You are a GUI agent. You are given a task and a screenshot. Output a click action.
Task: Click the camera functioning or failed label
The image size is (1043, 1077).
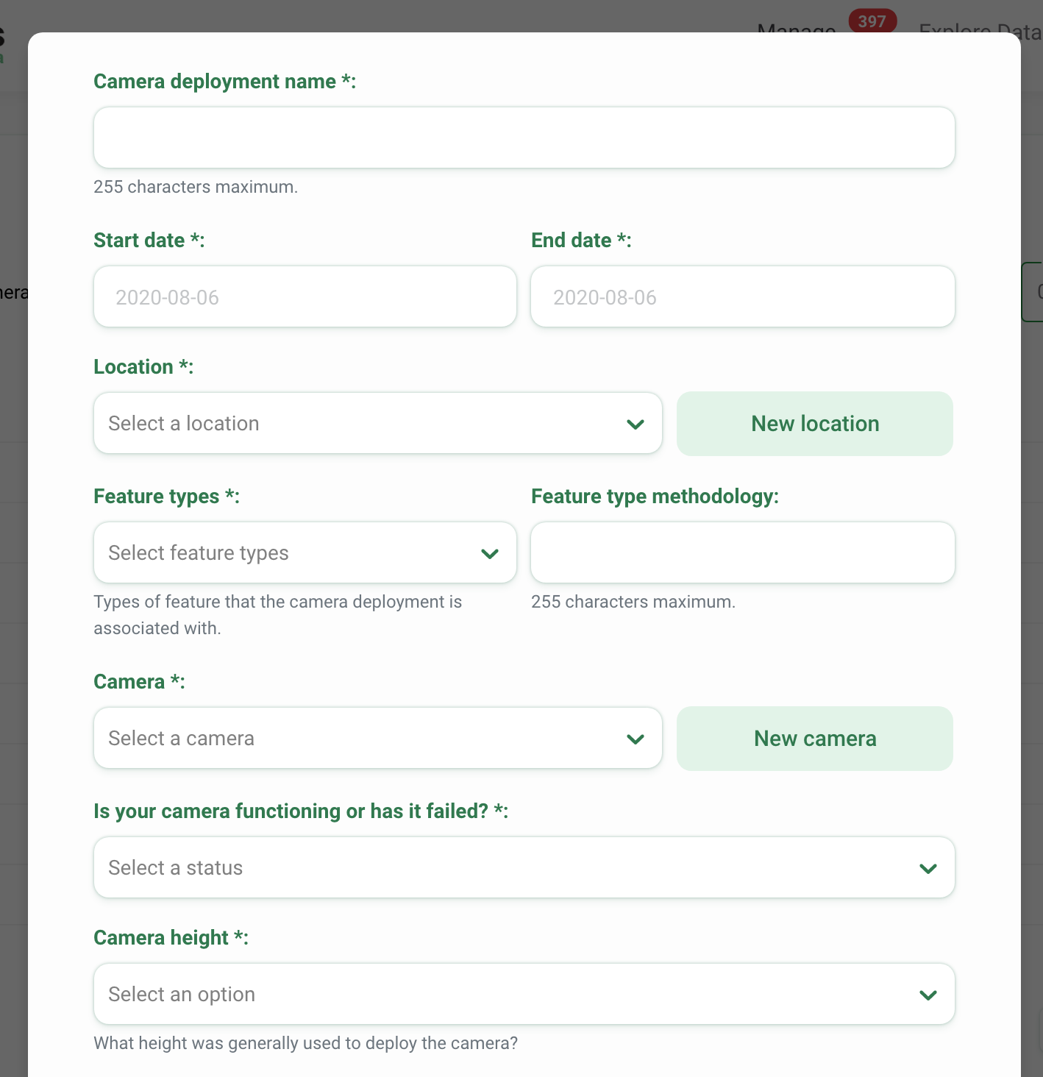pos(301,811)
